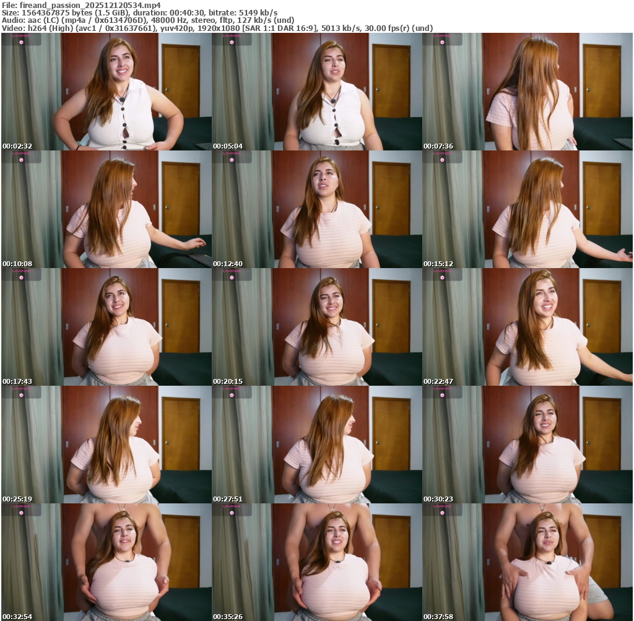Click the Size and duration info line
The width and height of the screenshot is (634, 621).
pyautogui.click(x=139, y=12)
